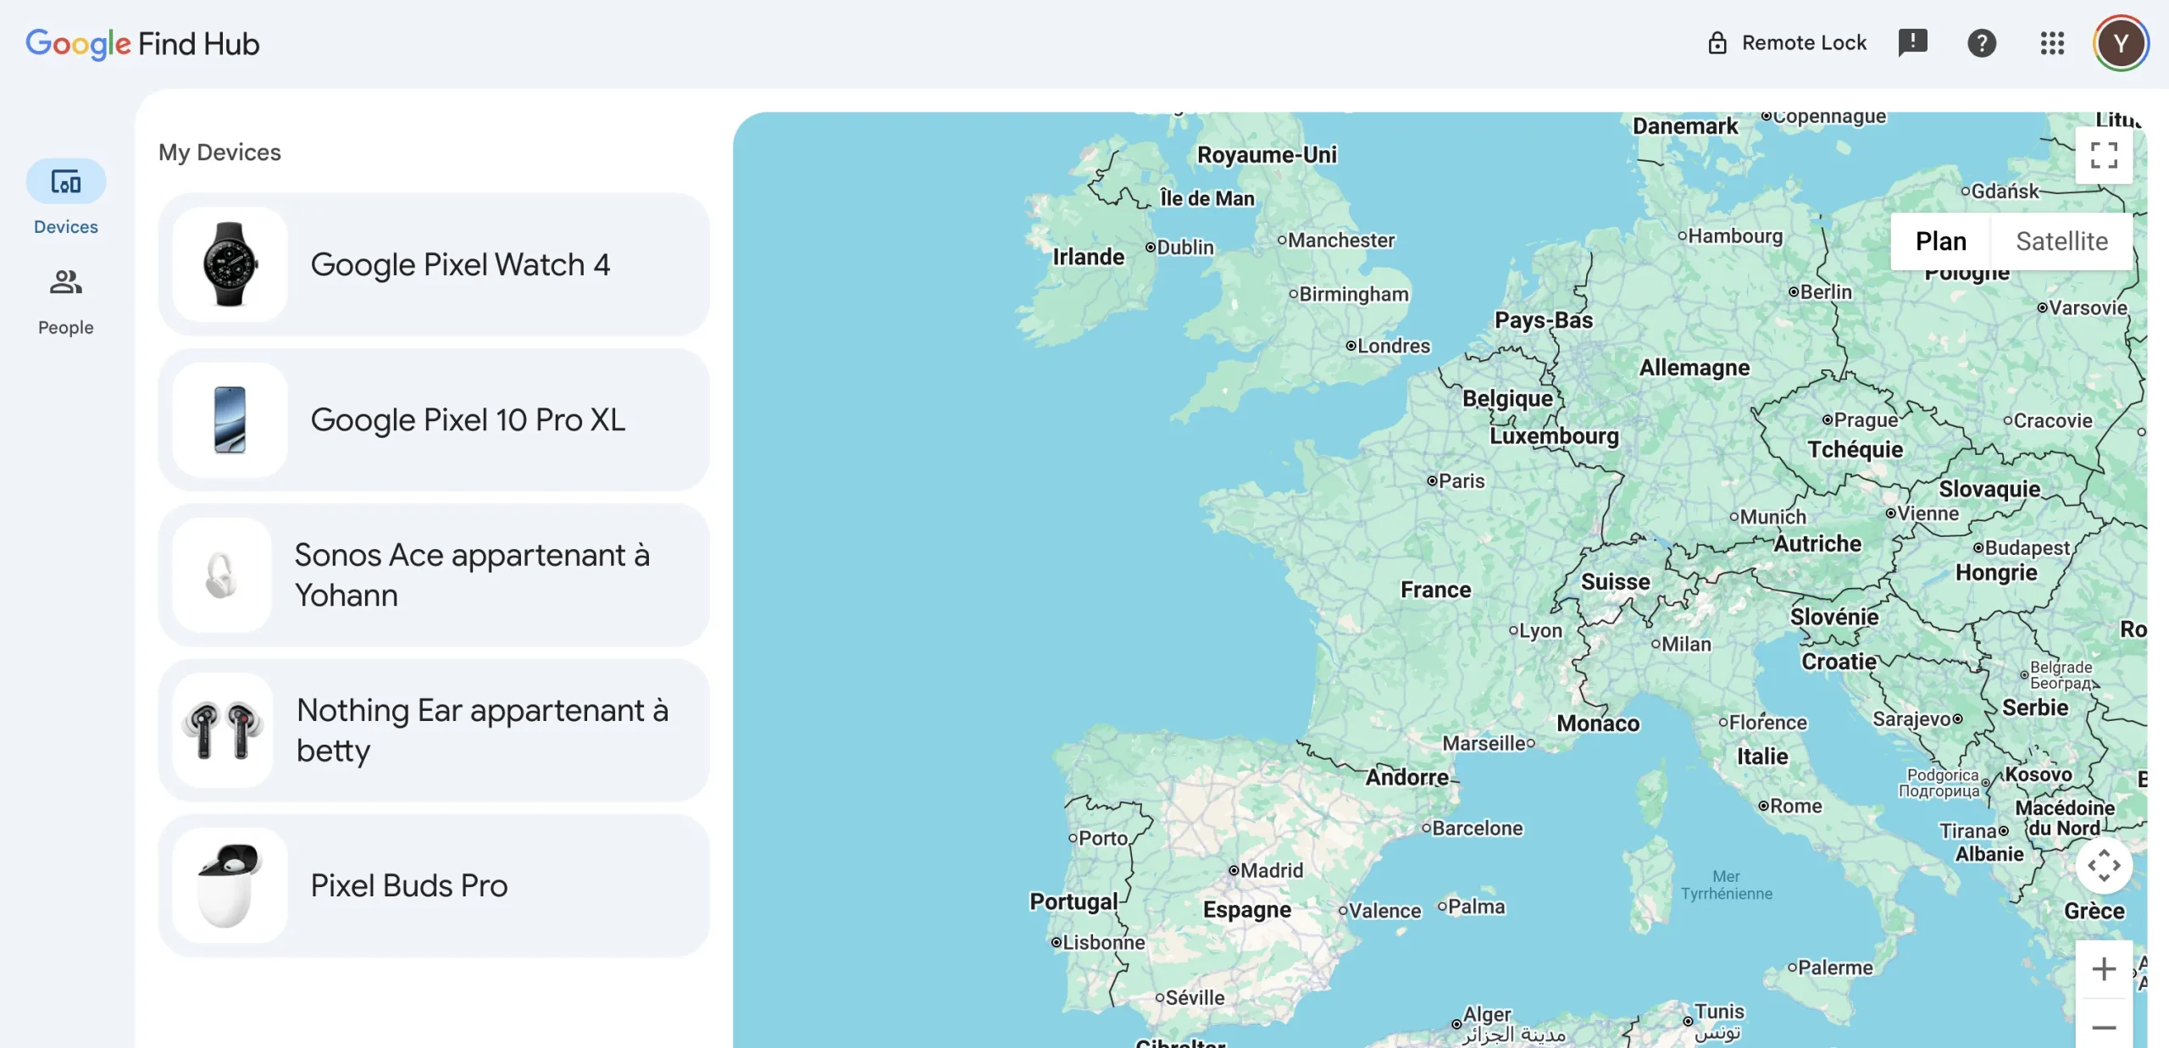Screen dimensions: 2169x1048
Task: Open the send feedback icon
Action: click(x=1914, y=42)
